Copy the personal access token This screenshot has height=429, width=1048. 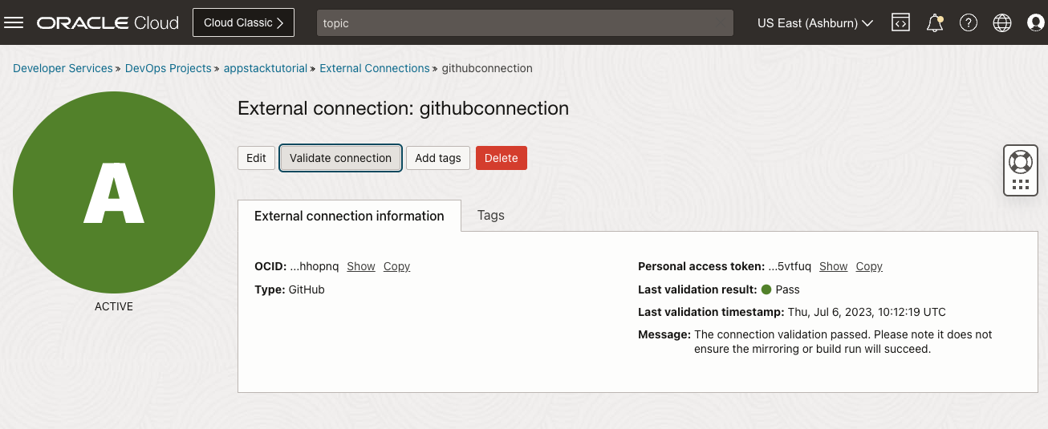[x=869, y=266]
